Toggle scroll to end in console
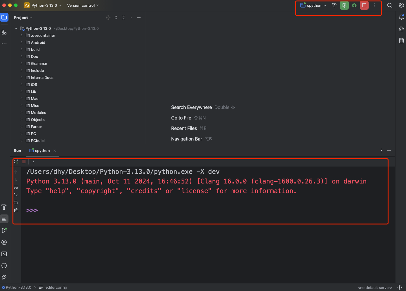The image size is (406, 291). tap(16, 195)
